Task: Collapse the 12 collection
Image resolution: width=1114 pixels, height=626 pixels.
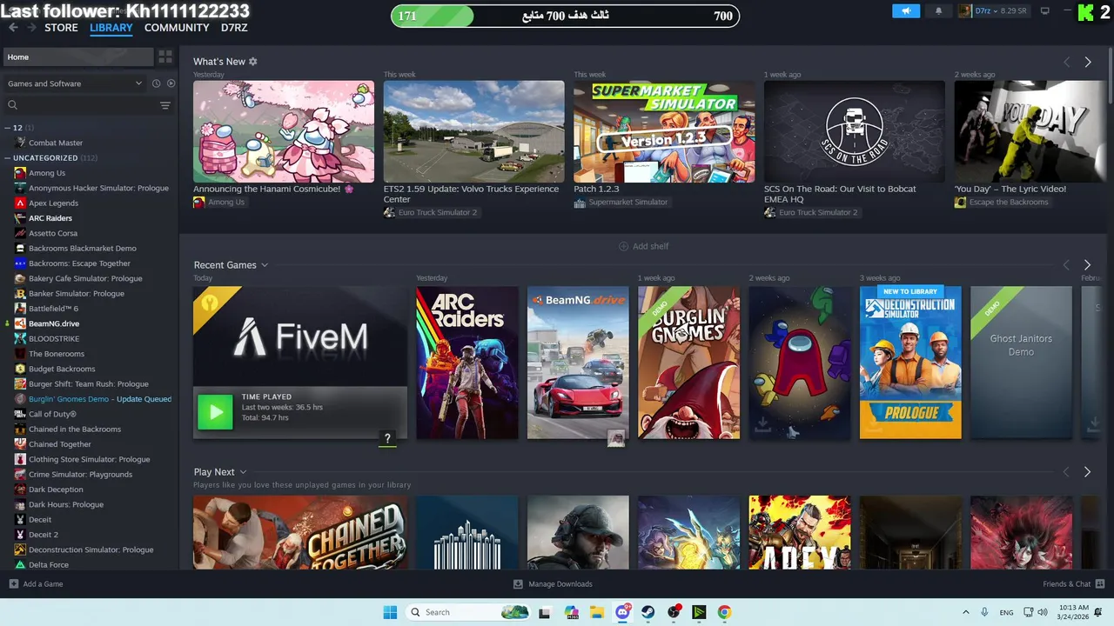Action: (8, 128)
